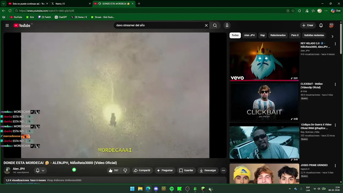The height and width of the screenshot is (193, 343).
Task: Open OBS Studio from the taskbar
Action: coord(187,189)
